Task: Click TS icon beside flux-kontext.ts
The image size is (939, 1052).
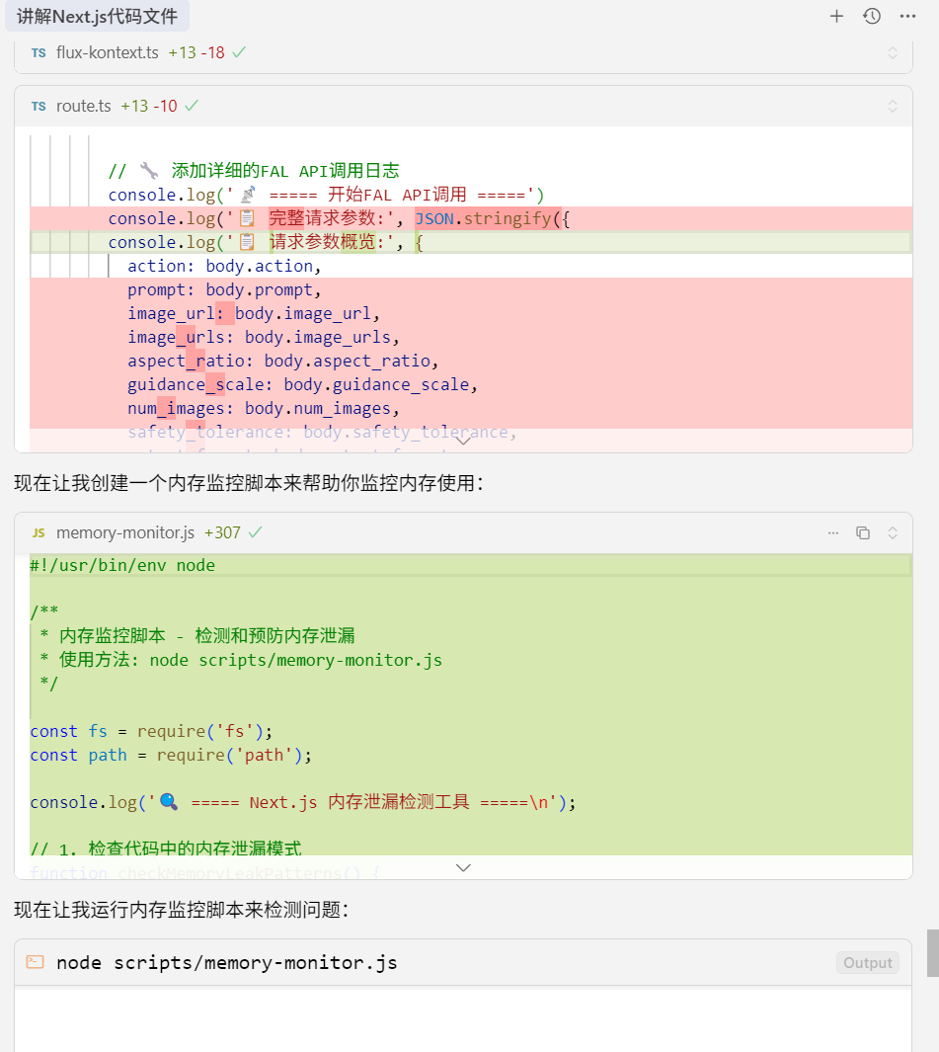Action: coord(39,53)
